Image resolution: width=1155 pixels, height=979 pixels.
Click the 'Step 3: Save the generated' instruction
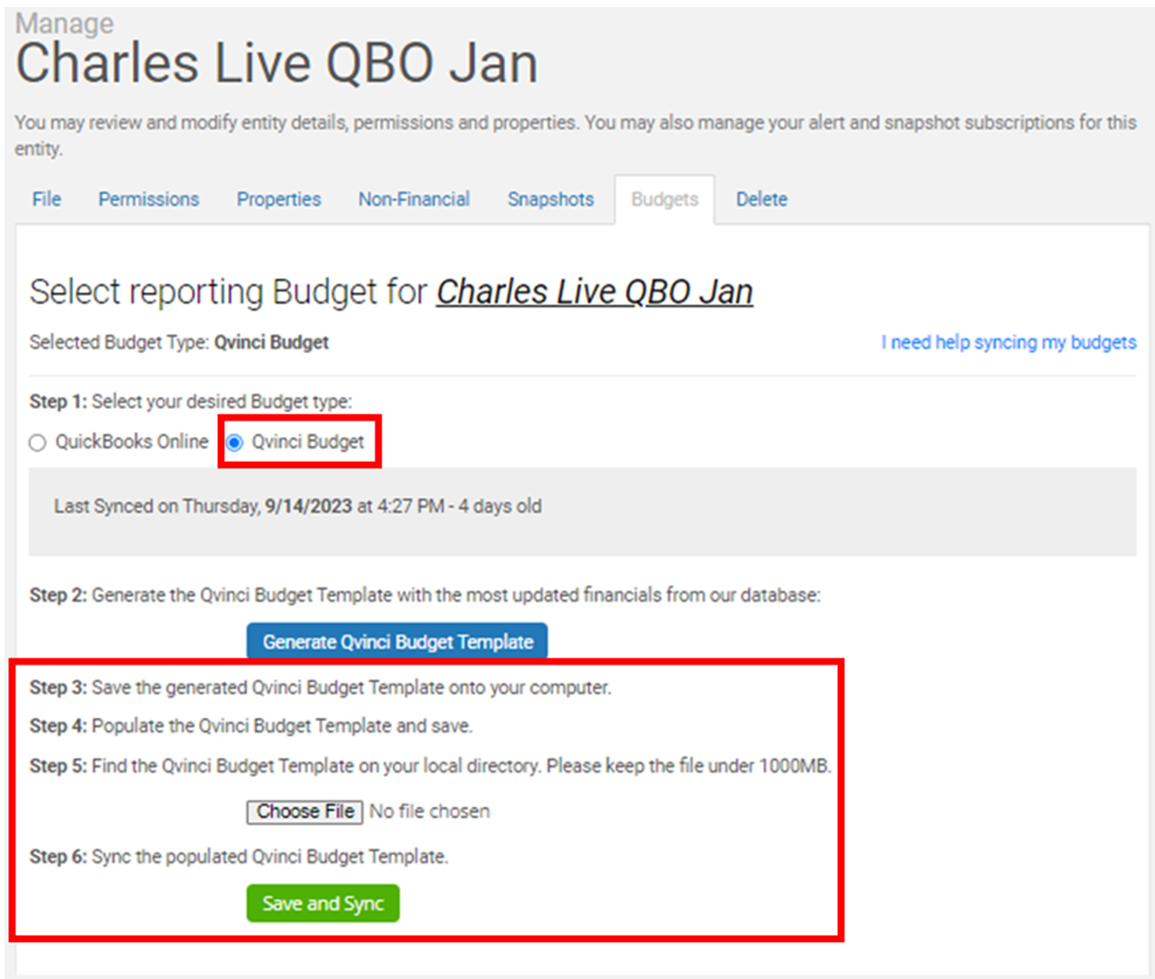[320, 688]
